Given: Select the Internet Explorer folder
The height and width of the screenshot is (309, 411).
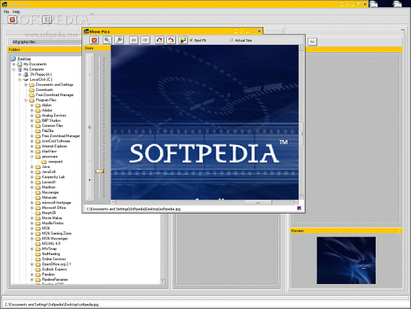Looking at the screenshot, I should point(55,146).
